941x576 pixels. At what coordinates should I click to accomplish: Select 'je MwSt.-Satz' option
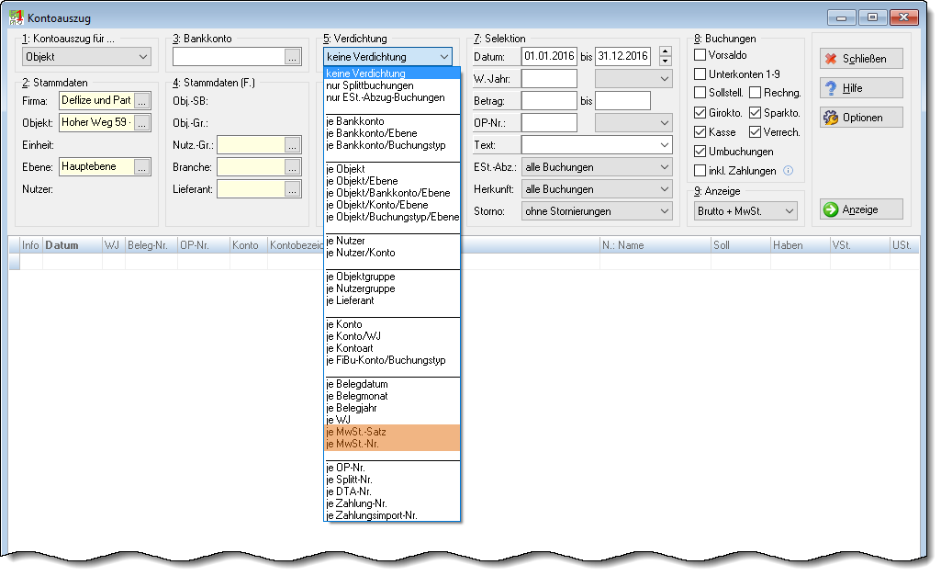pos(392,432)
